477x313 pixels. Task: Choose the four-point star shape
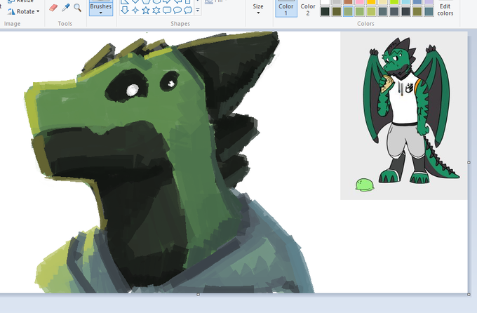click(x=135, y=10)
